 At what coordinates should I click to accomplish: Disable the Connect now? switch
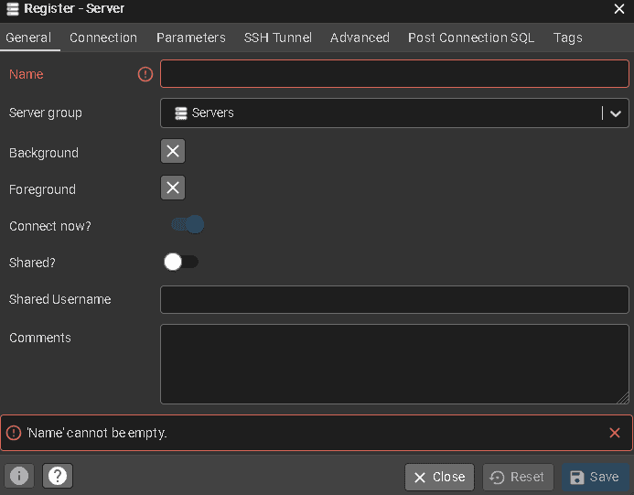click(187, 225)
